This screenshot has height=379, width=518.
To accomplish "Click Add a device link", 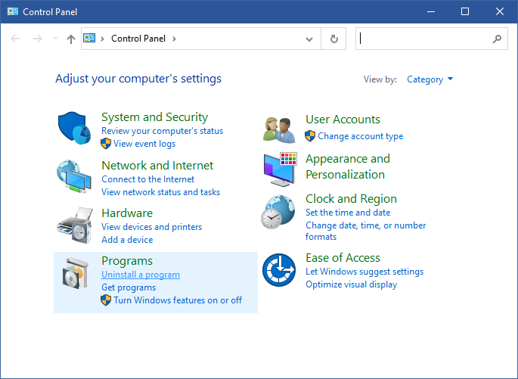I will pyautogui.click(x=127, y=240).
